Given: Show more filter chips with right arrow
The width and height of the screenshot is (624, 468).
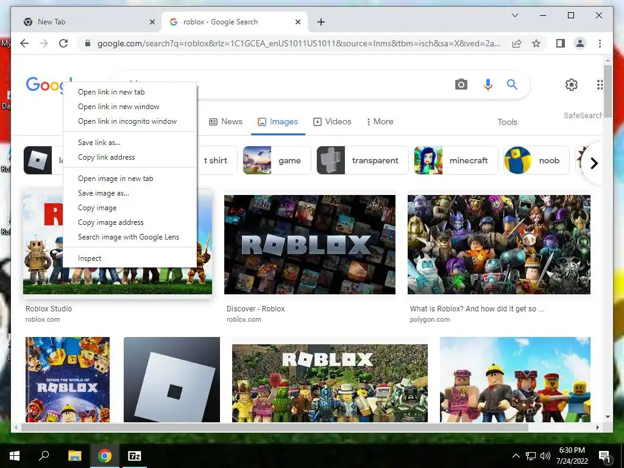Looking at the screenshot, I should click(x=594, y=163).
